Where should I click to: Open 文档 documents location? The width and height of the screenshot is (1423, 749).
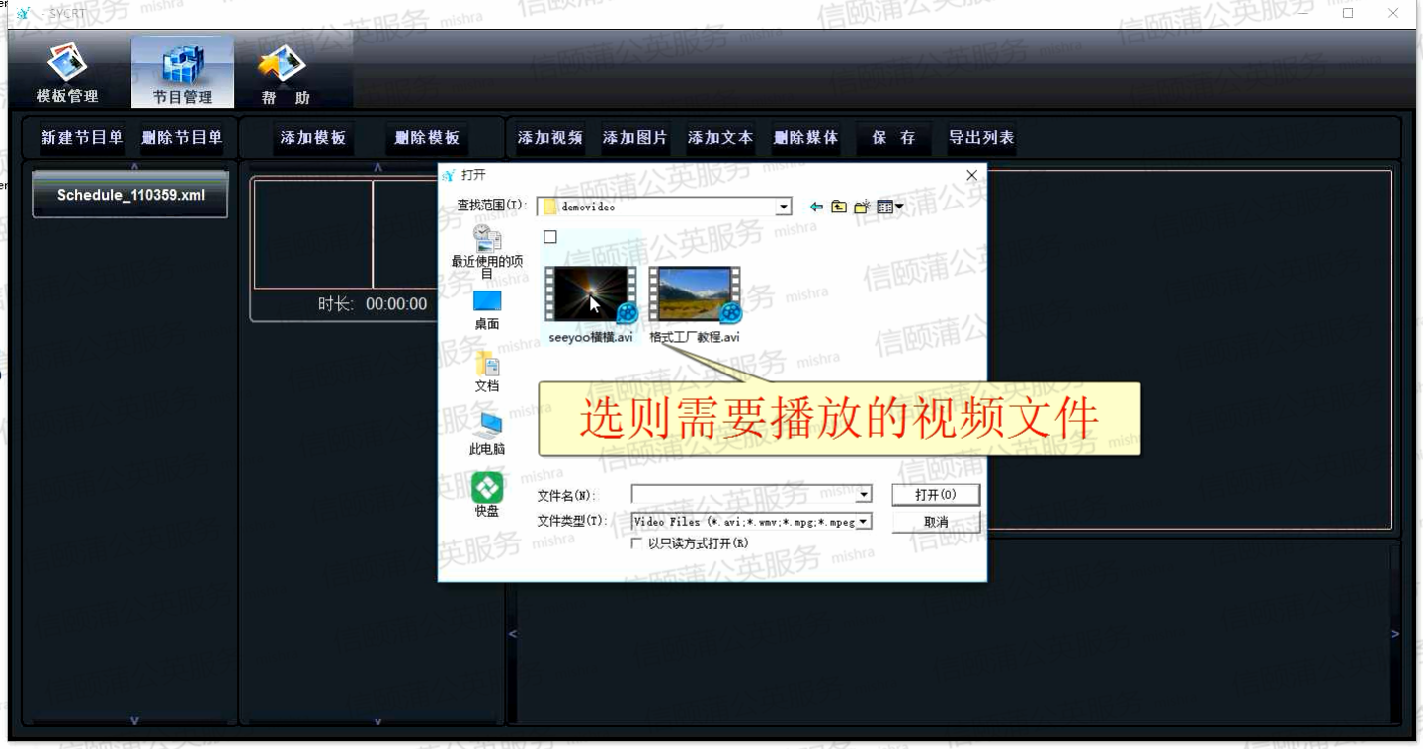click(486, 372)
